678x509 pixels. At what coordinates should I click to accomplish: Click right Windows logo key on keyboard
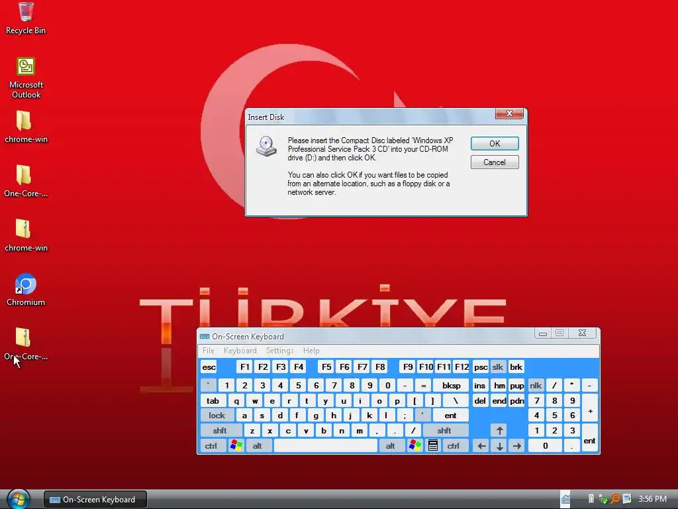(414, 445)
